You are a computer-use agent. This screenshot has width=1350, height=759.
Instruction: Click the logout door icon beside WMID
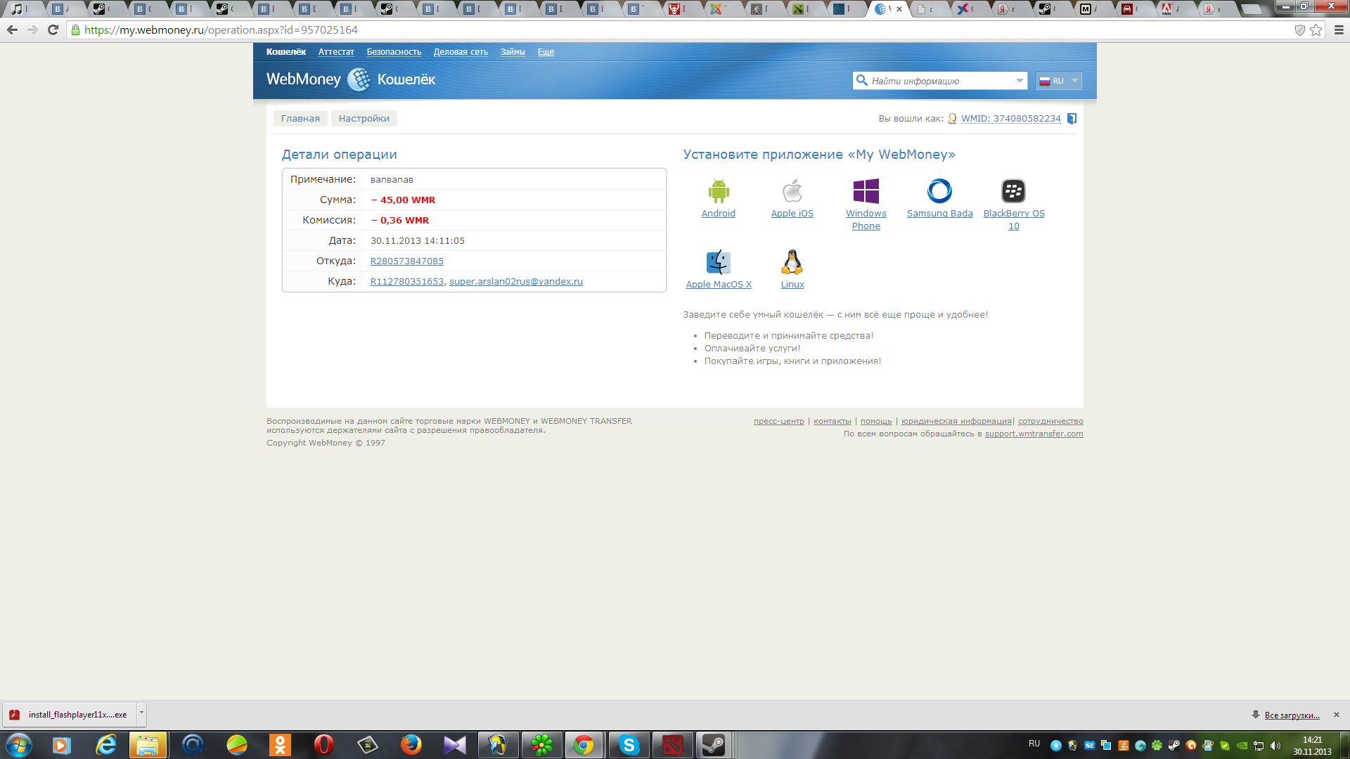point(1072,119)
